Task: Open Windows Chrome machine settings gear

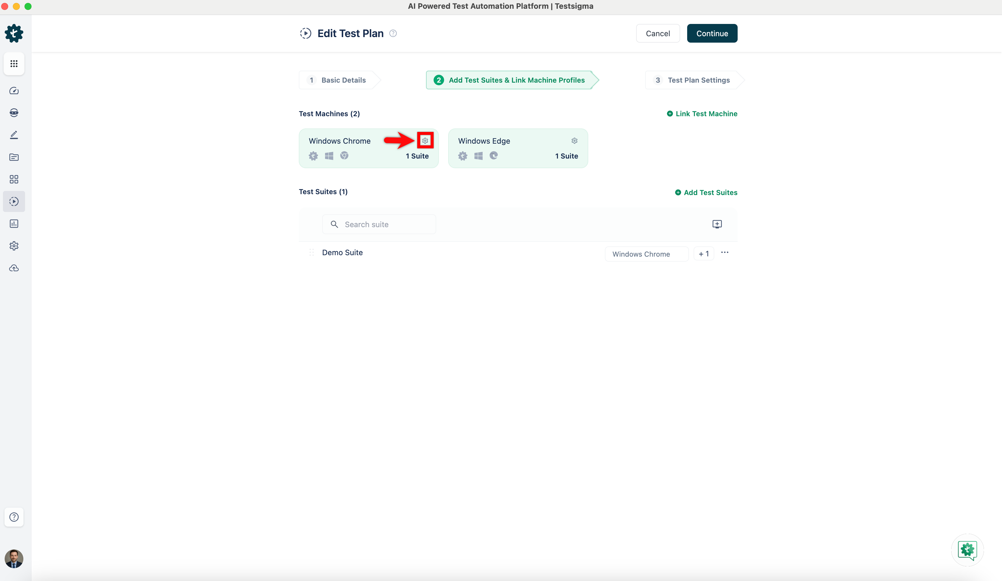Action: [425, 140]
